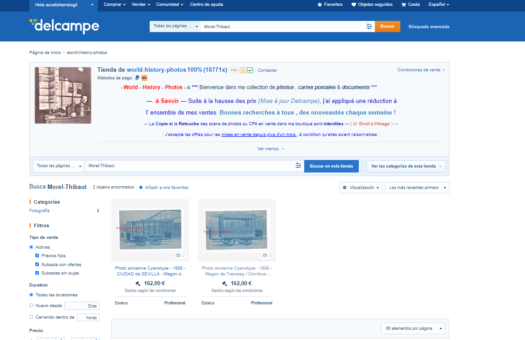
Task: Uncheck Subasta con ofertas checkbox
Action: 37,264
